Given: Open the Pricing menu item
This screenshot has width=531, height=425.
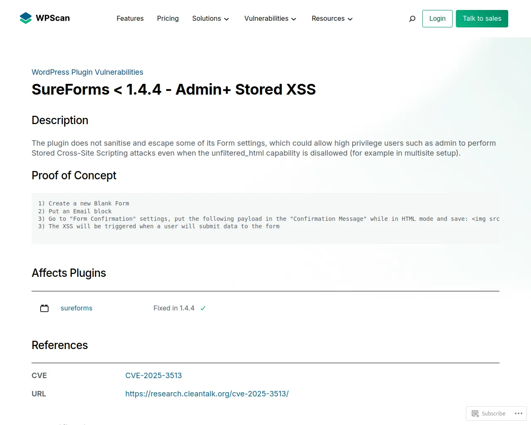Looking at the screenshot, I should (168, 19).
